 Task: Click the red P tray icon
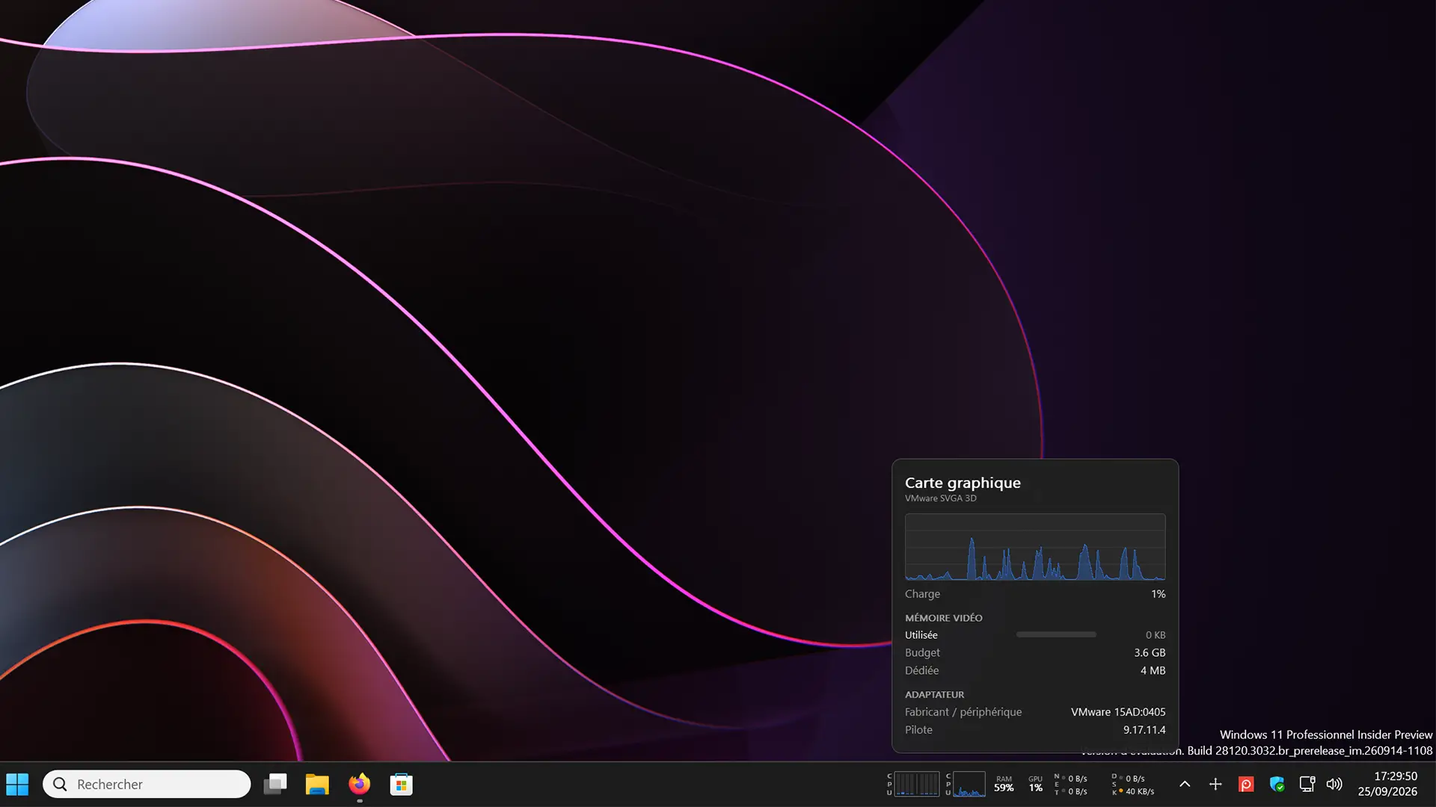(x=1246, y=785)
